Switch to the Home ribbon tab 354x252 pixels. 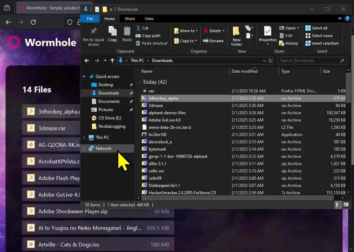(x=110, y=19)
